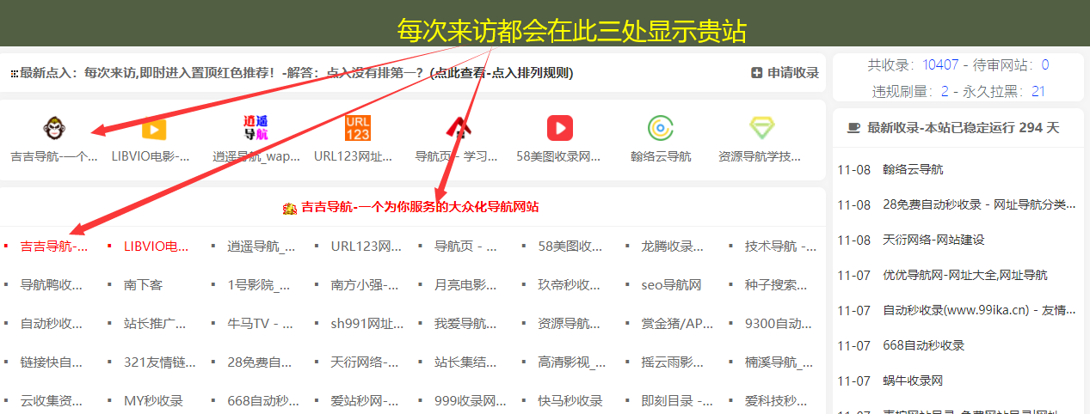The image size is (1090, 414).
Task: Open the LIBVIO电影 yellow play icon
Action: 153,129
